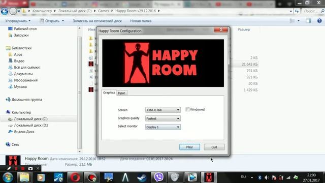Viewport: 325px width, 183px height.
Task: Open the Graphics quality dropdown
Action: (162, 118)
